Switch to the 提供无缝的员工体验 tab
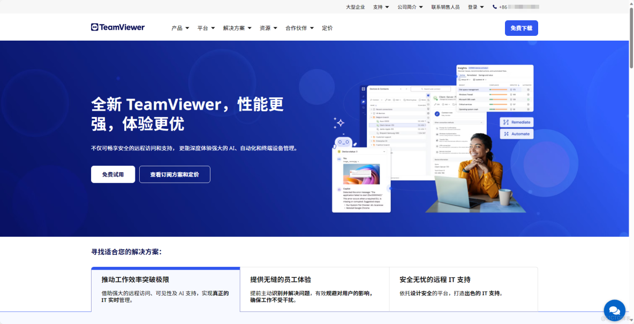 pos(314,289)
